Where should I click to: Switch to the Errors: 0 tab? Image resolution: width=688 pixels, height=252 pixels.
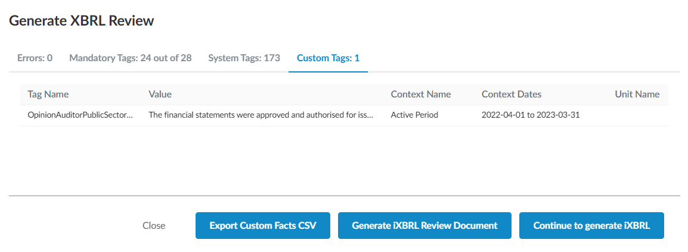pos(35,58)
